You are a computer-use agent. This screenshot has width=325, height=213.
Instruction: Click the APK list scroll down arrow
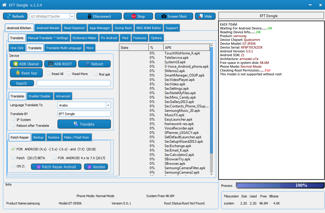[x=211, y=174]
